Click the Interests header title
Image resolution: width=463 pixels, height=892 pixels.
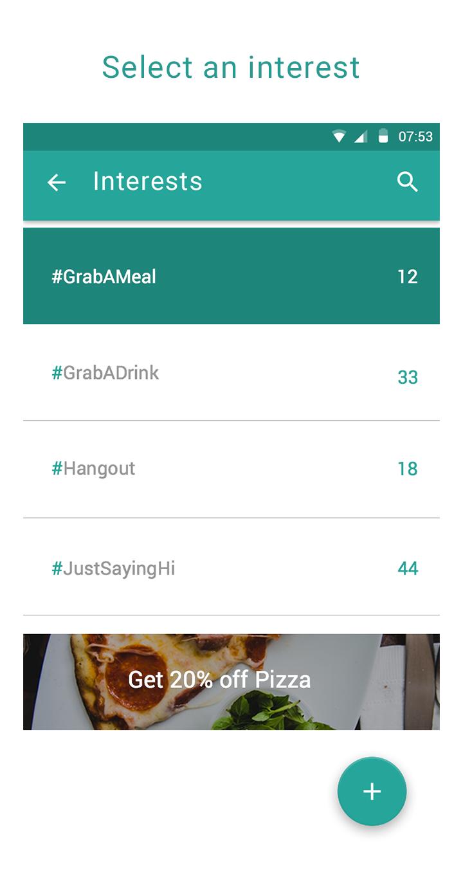click(148, 181)
